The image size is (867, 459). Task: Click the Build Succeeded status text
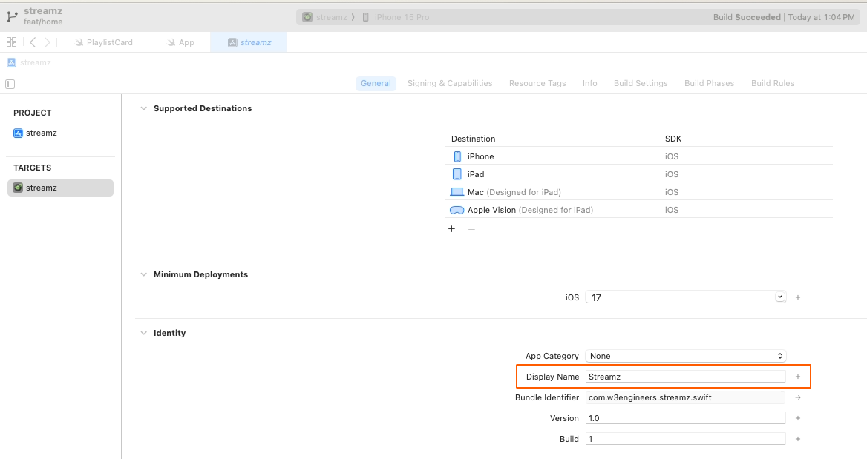tap(747, 17)
